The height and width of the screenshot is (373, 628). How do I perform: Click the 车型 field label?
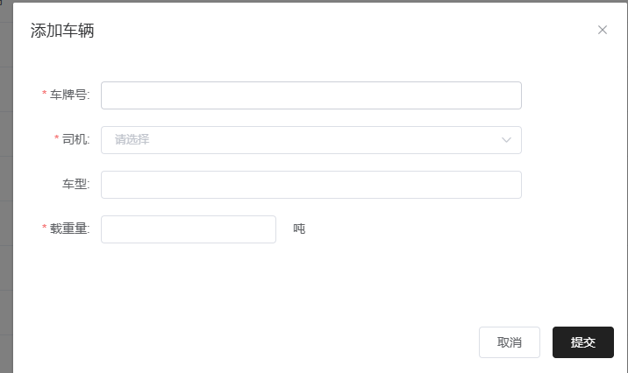[x=75, y=185]
